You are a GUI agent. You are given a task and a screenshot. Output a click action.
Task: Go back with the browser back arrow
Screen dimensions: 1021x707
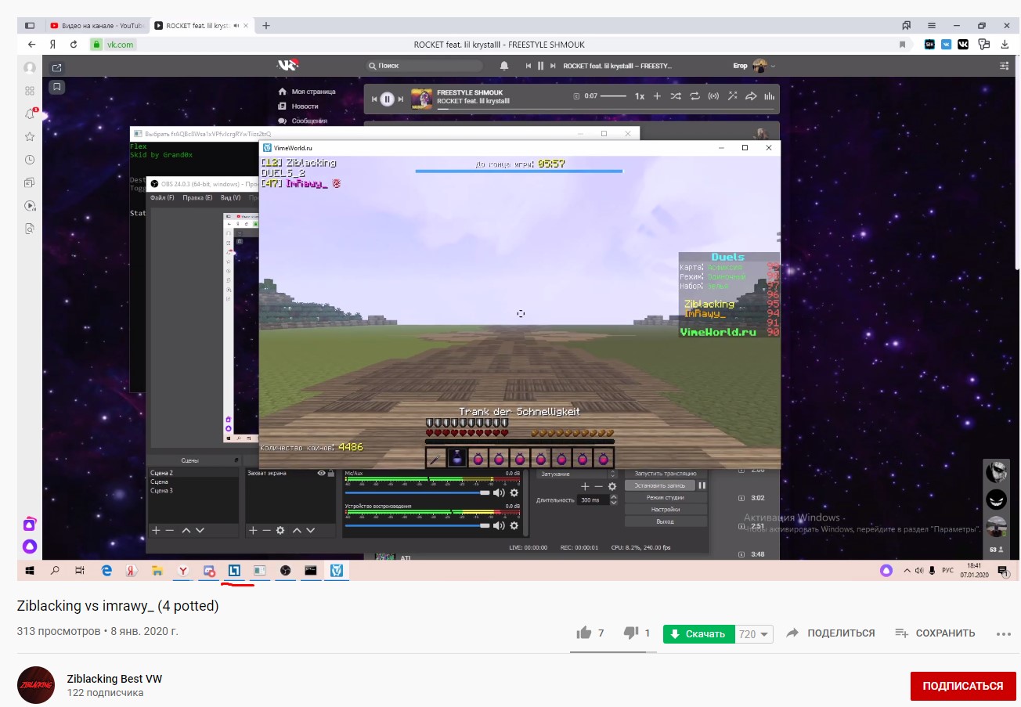click(x=31, y=45)
